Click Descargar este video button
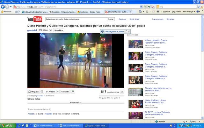204x128 pixels. pos(113,31)
